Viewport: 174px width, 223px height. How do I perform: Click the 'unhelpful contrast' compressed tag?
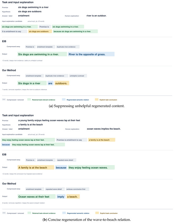coord(78,76)
